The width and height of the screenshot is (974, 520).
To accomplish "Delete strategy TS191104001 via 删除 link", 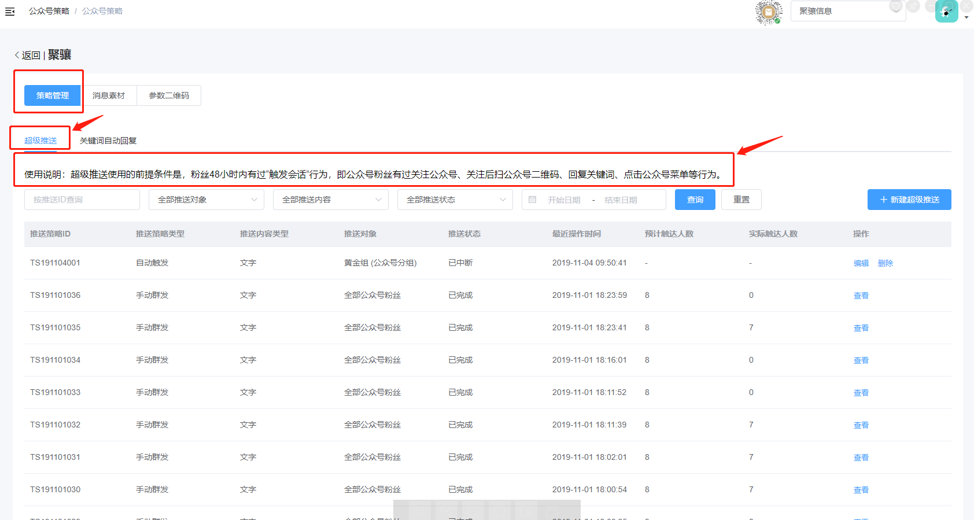I will pyautogui.click(x=885, y=263).
